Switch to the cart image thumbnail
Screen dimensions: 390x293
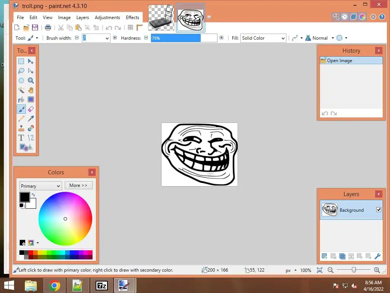click(161, 18)
